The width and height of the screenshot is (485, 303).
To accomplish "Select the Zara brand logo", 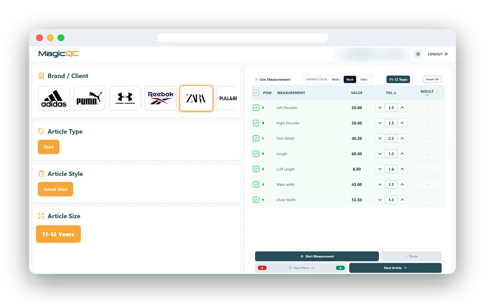I will (x=196, y=98).
